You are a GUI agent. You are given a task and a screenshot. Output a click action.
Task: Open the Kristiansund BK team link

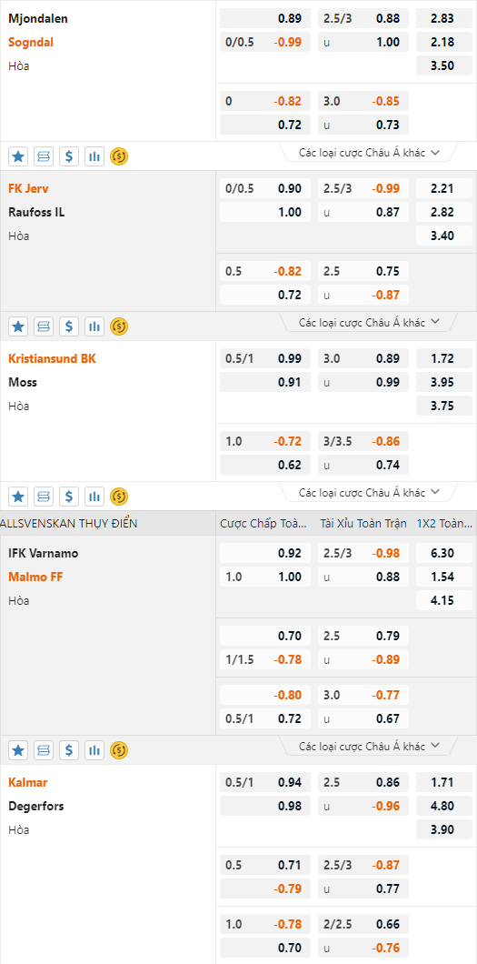point(52,358)
